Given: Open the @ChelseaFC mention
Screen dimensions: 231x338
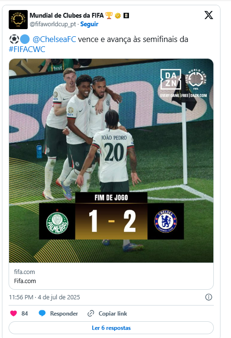Looking at the screenshot, I should [54, 39].
